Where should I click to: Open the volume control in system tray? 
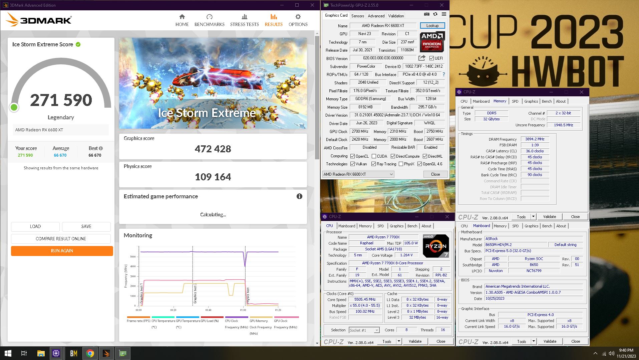611,353
